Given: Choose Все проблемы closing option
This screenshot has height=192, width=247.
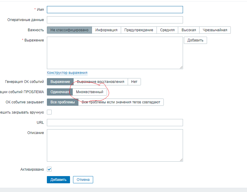Looking at the screenshot, I should tap(63, 102).
